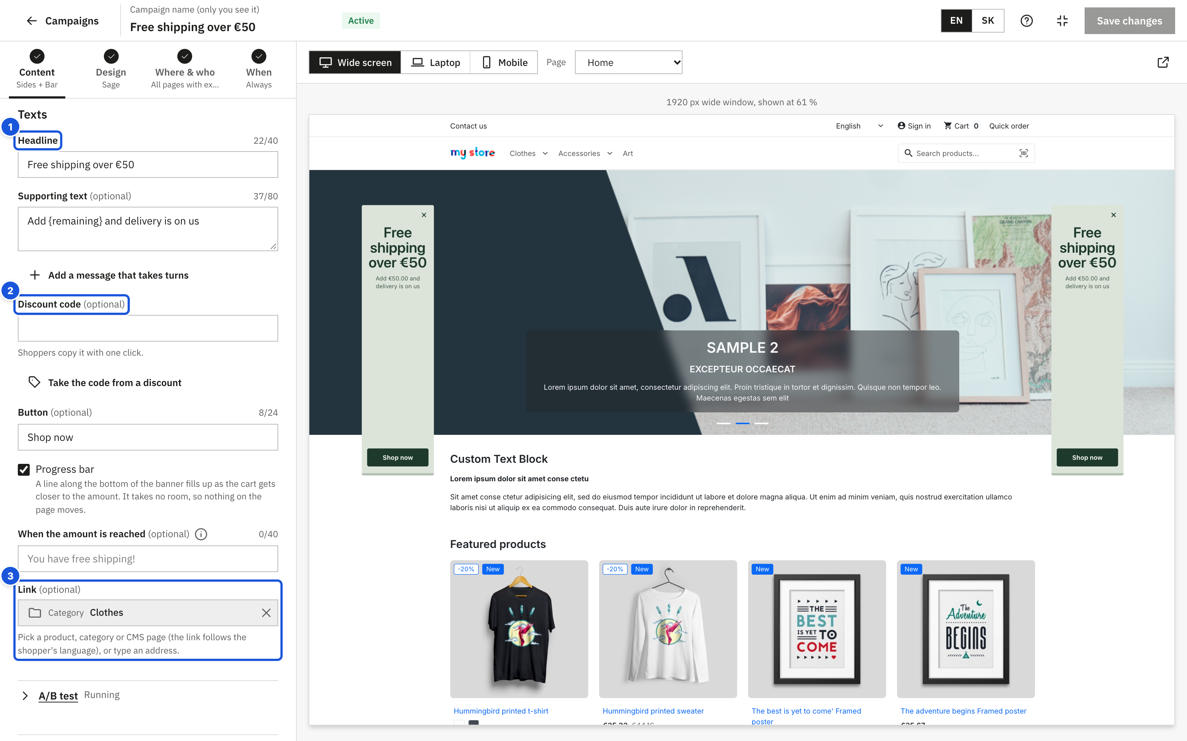Click the first carousel slide indicator
This screenshot has width=1187, height=741.
click(x=723, y=423)
